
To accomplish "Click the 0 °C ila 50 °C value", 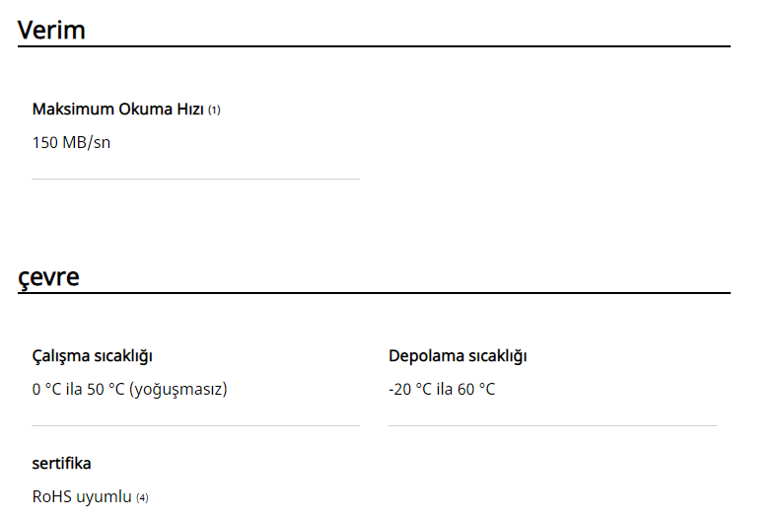I will tap(78, 389).
